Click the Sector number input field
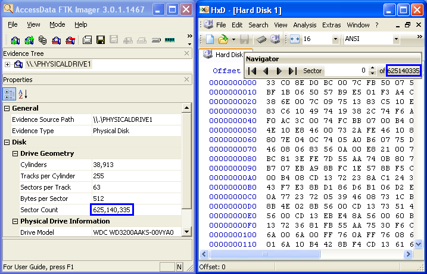The image size is (427, 274). tap(347, 71)
